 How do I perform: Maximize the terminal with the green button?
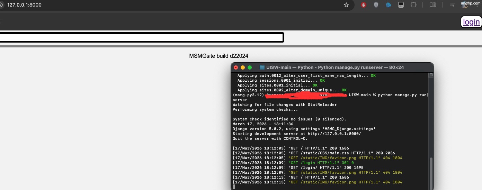250,67
